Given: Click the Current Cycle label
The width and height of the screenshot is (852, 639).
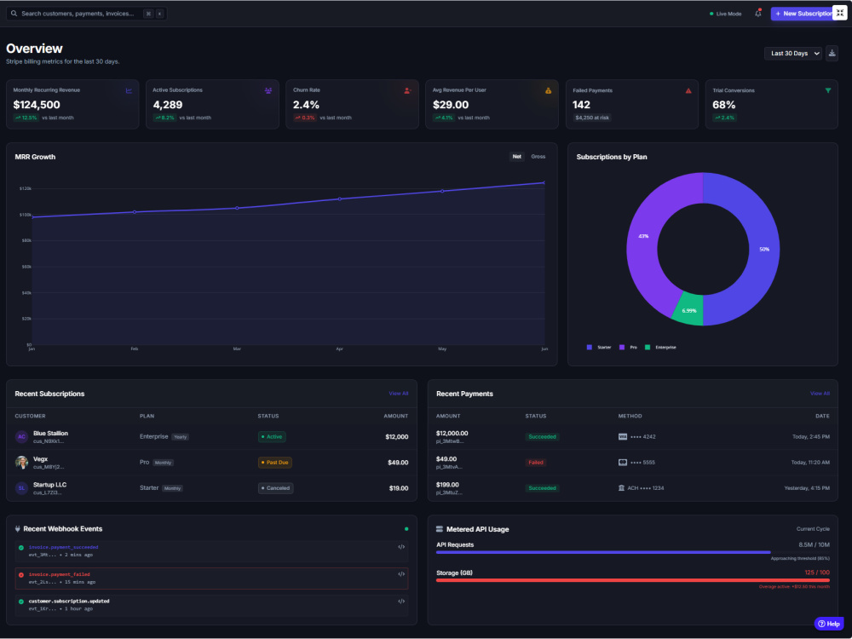Looking at the screenshot, I should [x=813, y=529].
